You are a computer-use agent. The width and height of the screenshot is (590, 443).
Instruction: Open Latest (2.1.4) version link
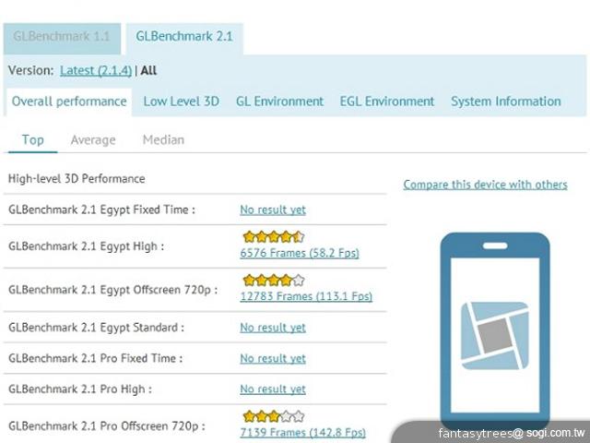pos(96,70)
